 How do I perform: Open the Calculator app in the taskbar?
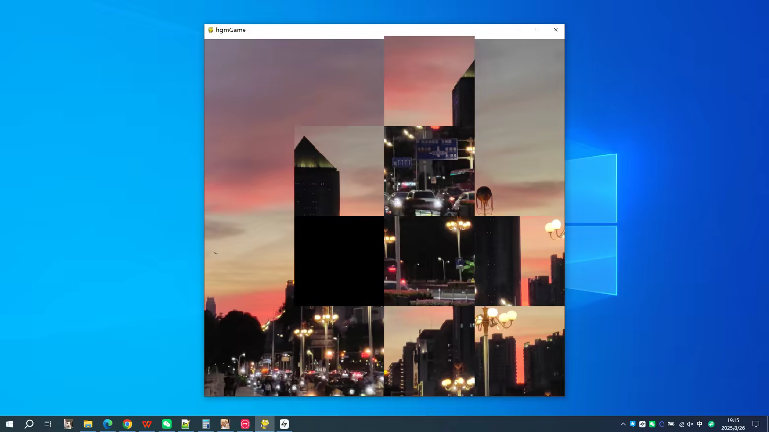pos(206,424)
